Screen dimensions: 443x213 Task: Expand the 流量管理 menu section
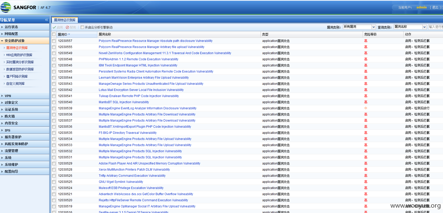click(25, 151)
